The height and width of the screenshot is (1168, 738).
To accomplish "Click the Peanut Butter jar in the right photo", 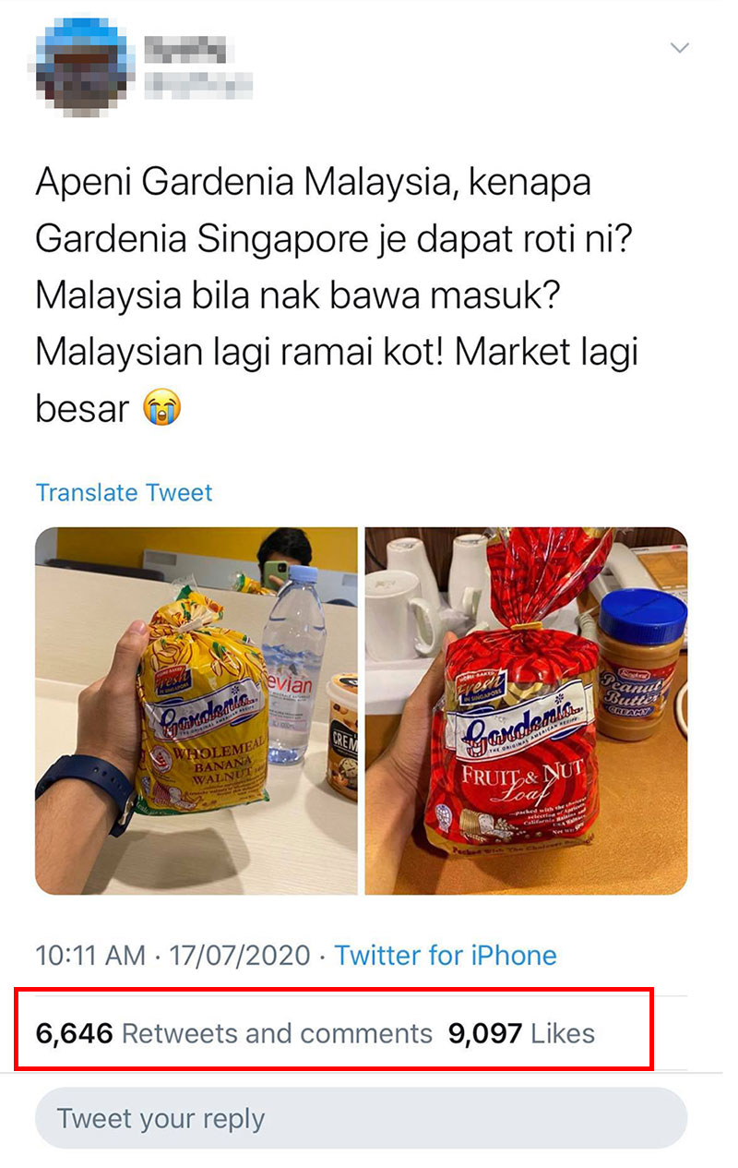I will (x=643, y=663).
